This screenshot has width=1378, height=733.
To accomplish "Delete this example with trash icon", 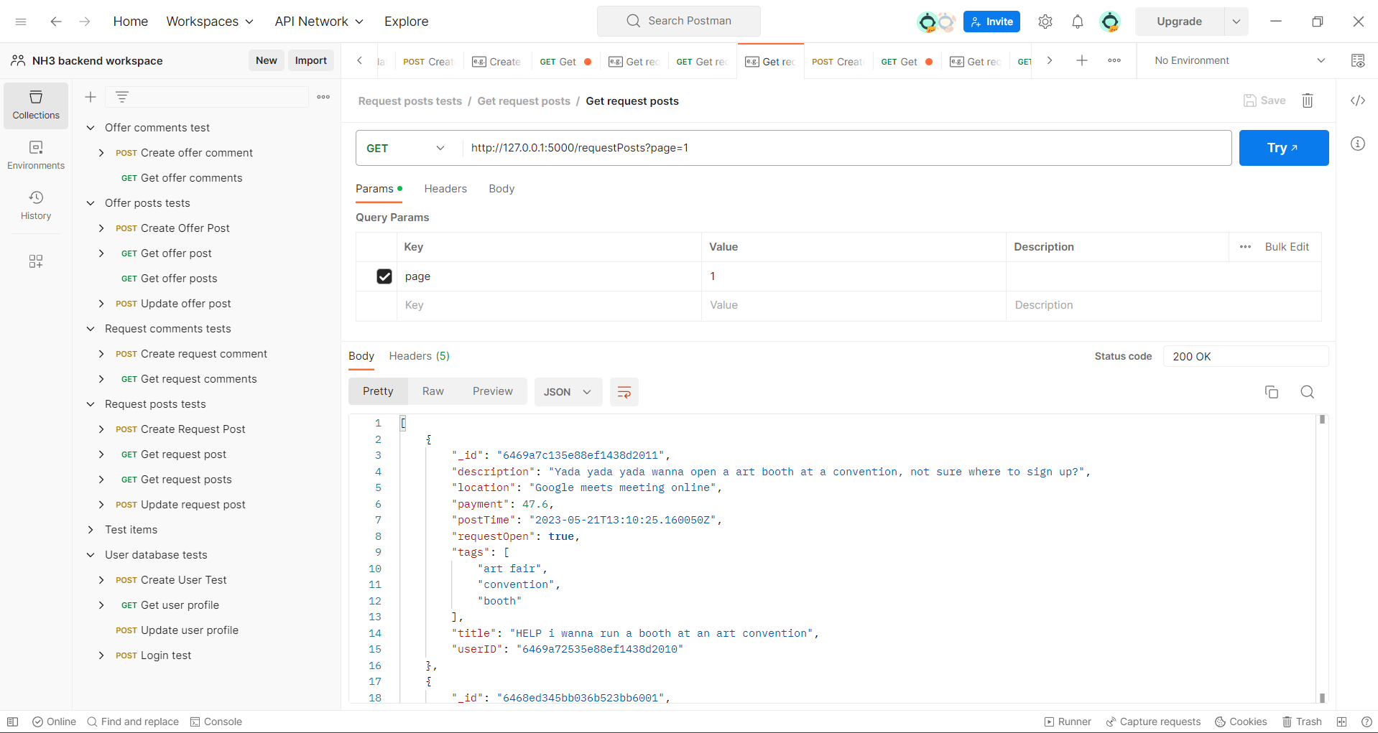I will click(x=1308, y=101).
